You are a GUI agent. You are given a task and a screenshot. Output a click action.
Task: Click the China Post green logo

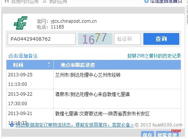point(21,23)
